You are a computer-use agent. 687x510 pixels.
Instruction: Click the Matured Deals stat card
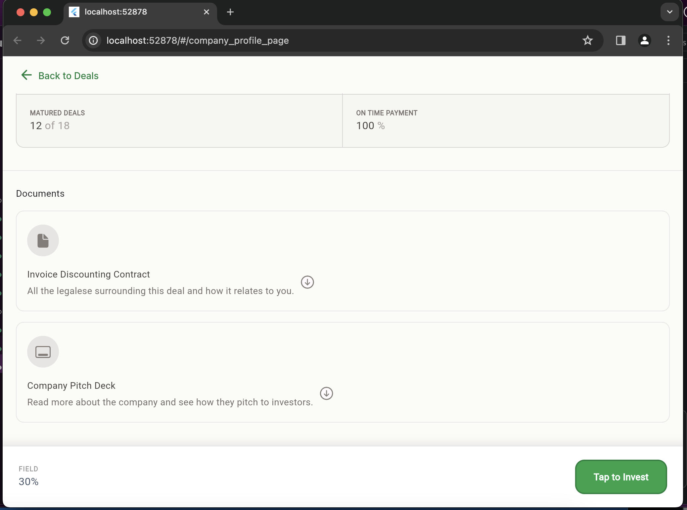(179, 121)
